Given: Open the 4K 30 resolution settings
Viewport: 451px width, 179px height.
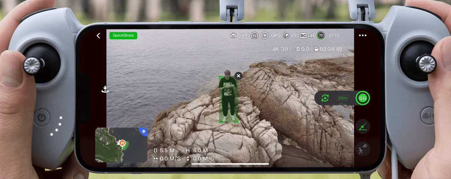Looking at the screenshot, I should click(280, 49).
